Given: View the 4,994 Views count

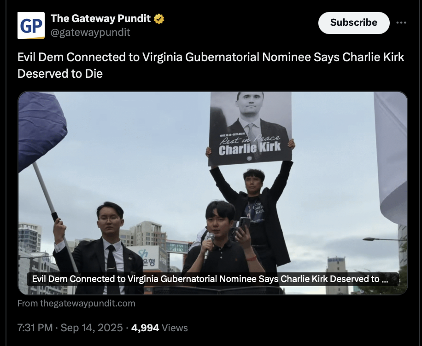Looking at the screenshot, I should click(x=159, y=328).
